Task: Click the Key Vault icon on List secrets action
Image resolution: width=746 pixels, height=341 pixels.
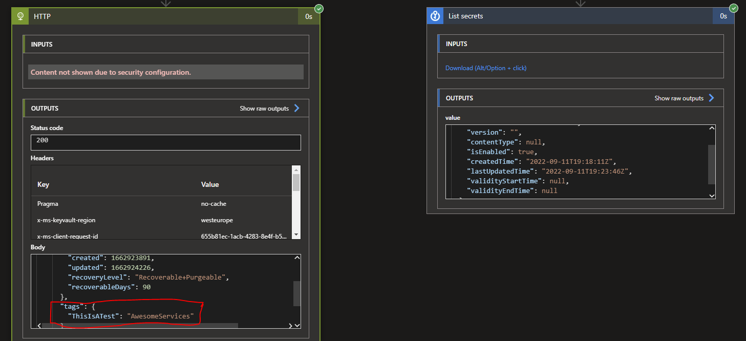Action: point(435,15)
